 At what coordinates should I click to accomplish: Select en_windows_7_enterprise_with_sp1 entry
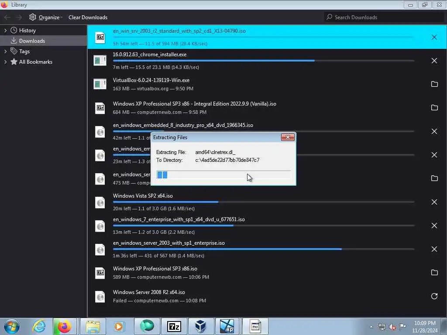pyautogui.click(x=267, y=226)
